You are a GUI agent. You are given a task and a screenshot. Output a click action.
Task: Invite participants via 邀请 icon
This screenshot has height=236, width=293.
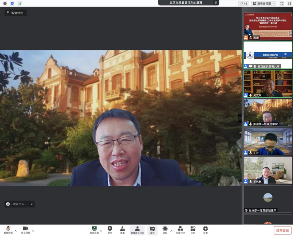122,230
